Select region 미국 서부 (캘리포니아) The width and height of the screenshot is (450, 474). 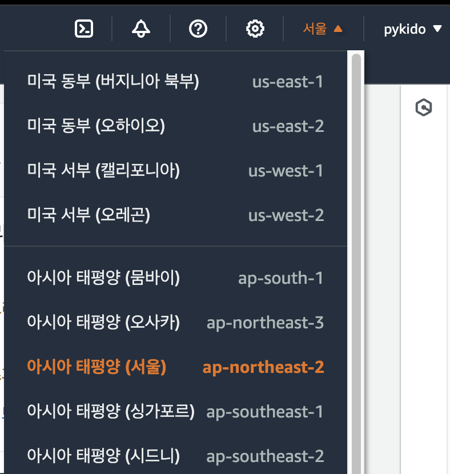(x=175, y=171)
